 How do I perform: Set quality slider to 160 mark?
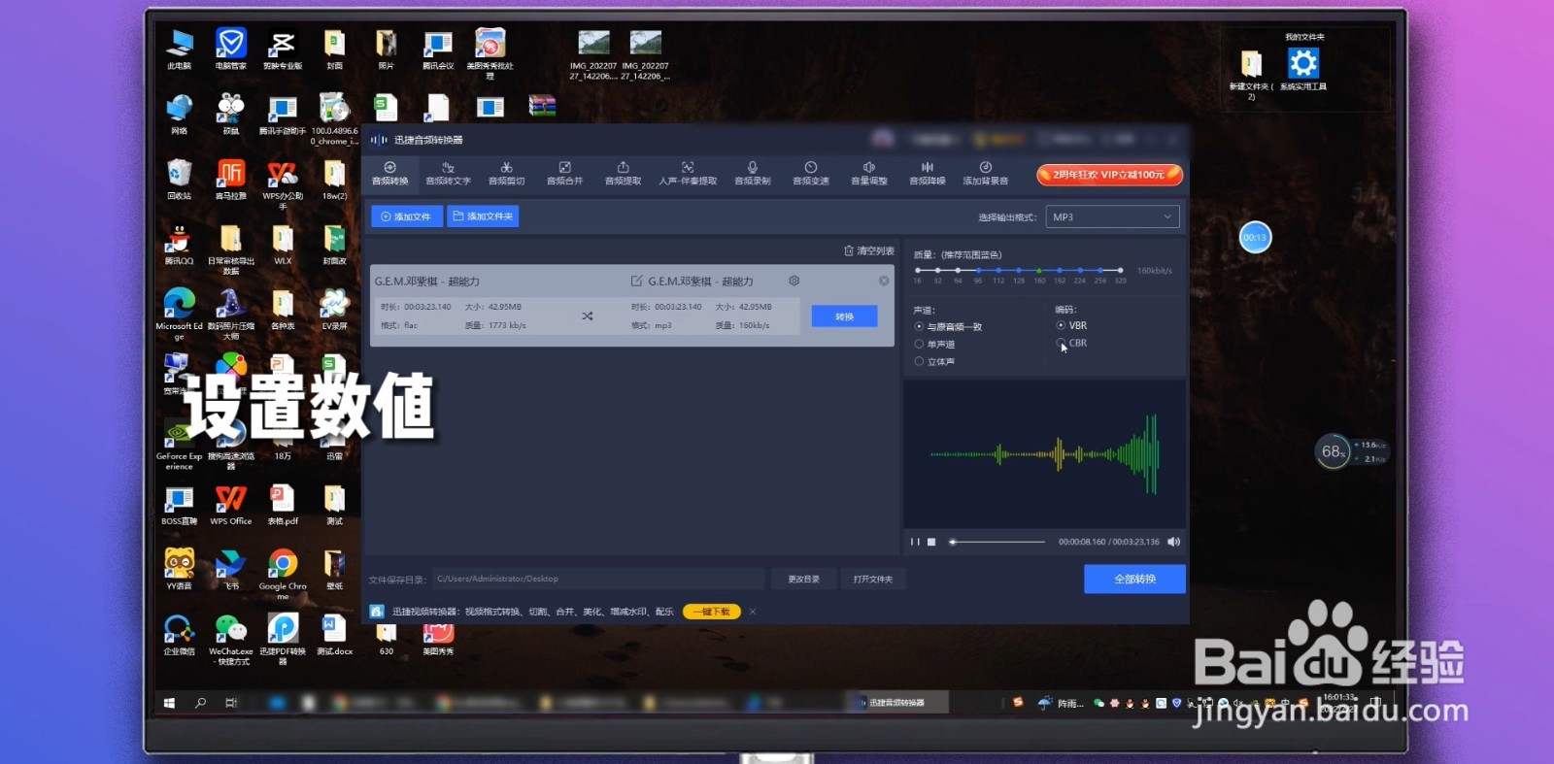1039,270
